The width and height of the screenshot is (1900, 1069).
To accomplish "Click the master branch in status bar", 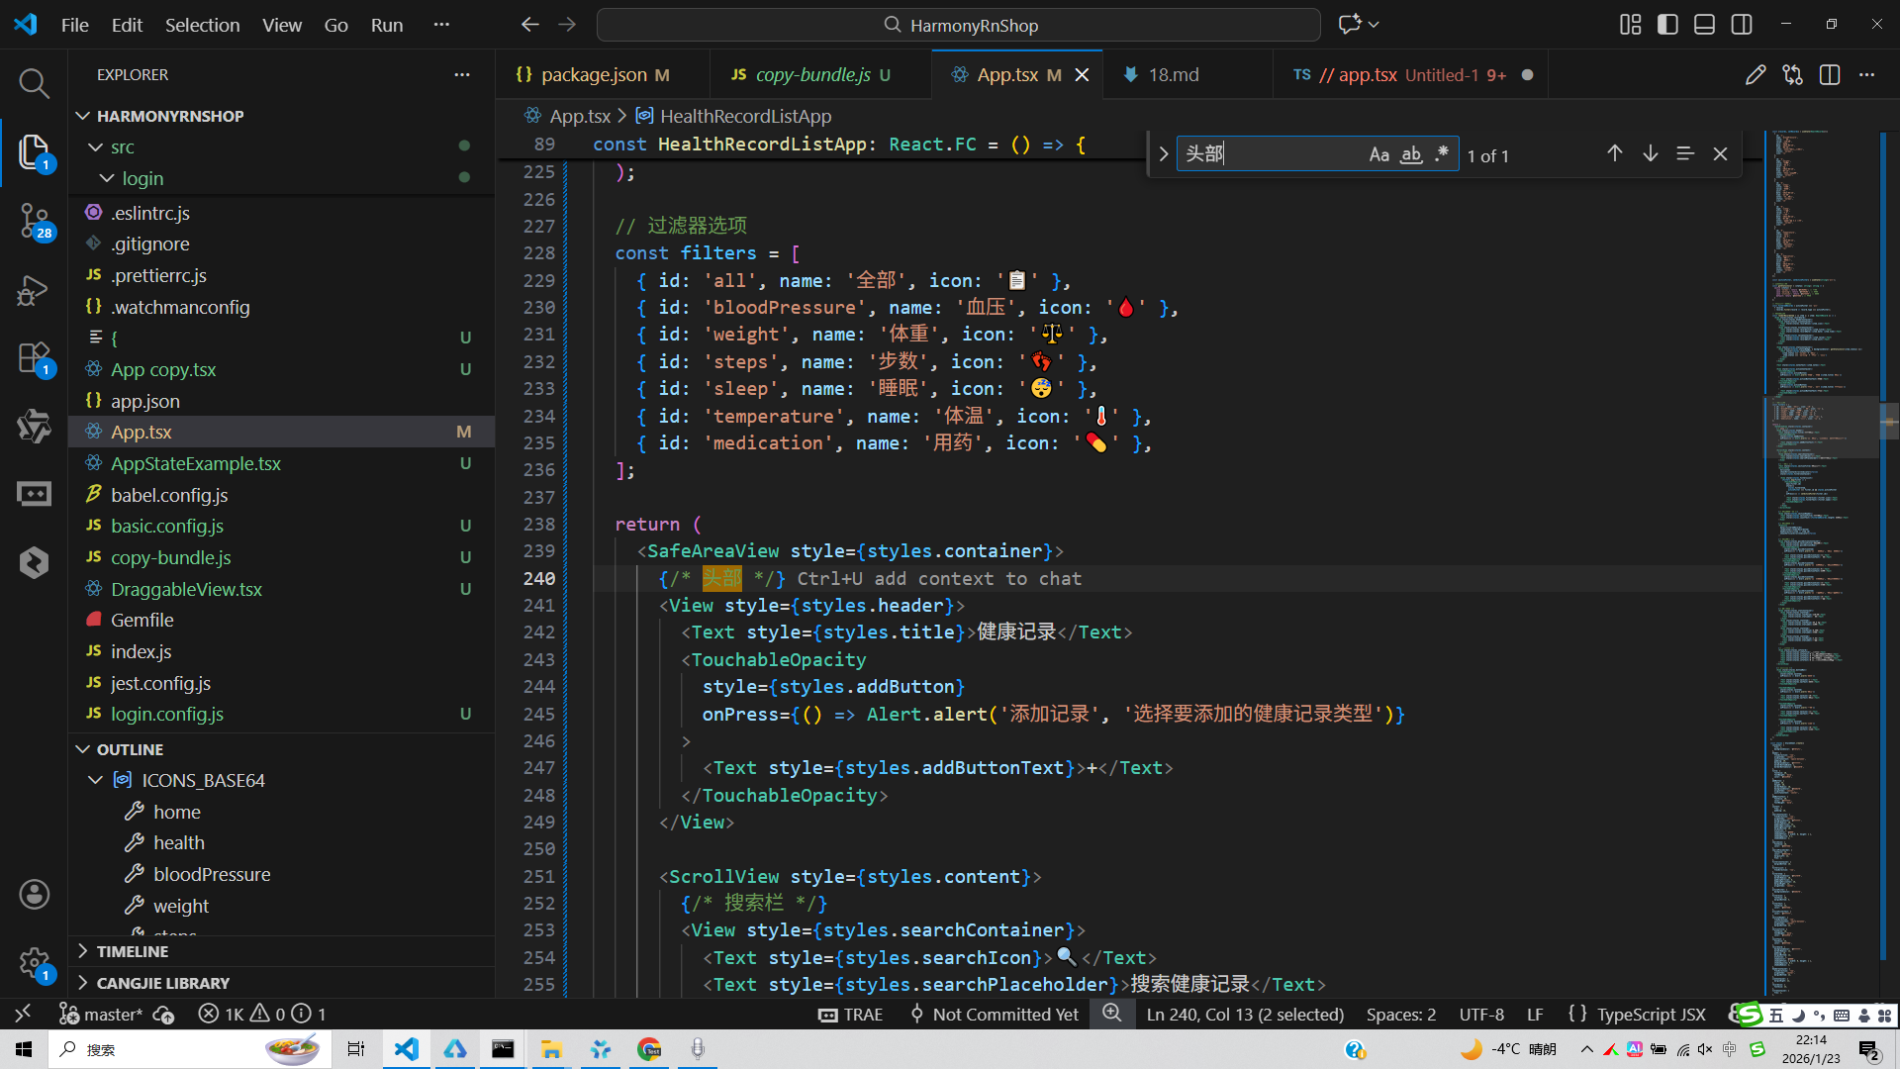I will point(112,1015).
